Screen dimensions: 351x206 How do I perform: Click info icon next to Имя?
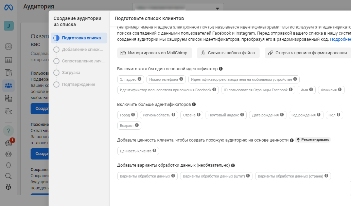point(311,90)
